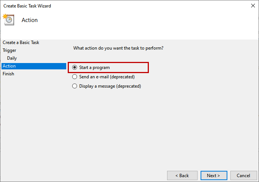The height and width of the screenshot is (182, 259).
Task: Click the 'Start a program' label text
Action: click(95, 68)
